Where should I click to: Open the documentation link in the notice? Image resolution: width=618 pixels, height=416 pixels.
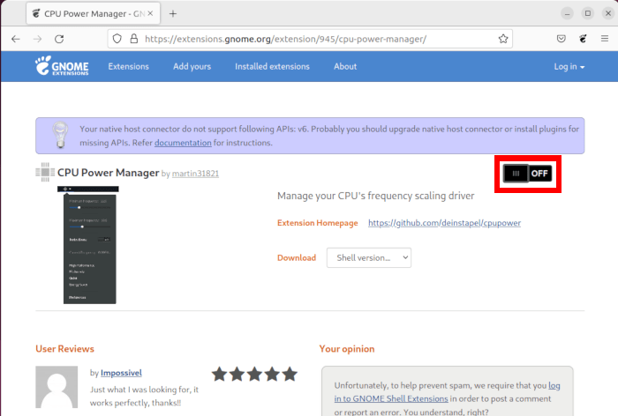[x=183, y=143]
